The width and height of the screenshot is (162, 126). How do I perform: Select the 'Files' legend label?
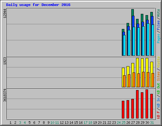[x=158, y=25]
